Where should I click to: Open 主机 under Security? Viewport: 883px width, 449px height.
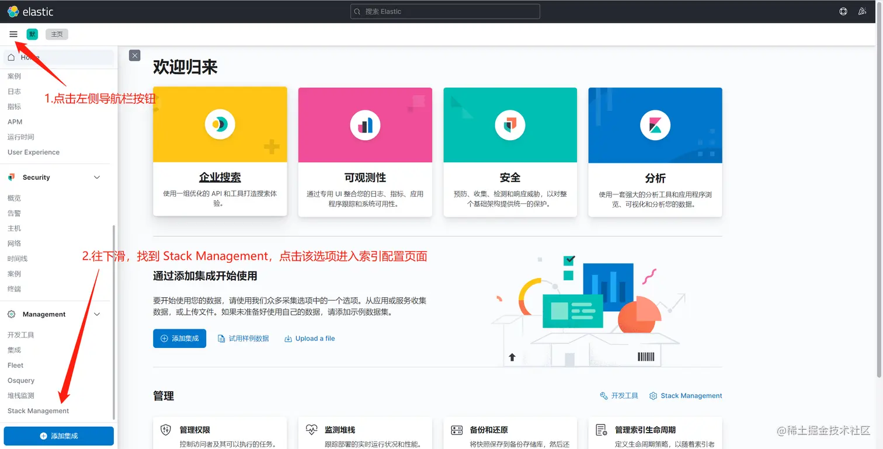click(14, 228)
